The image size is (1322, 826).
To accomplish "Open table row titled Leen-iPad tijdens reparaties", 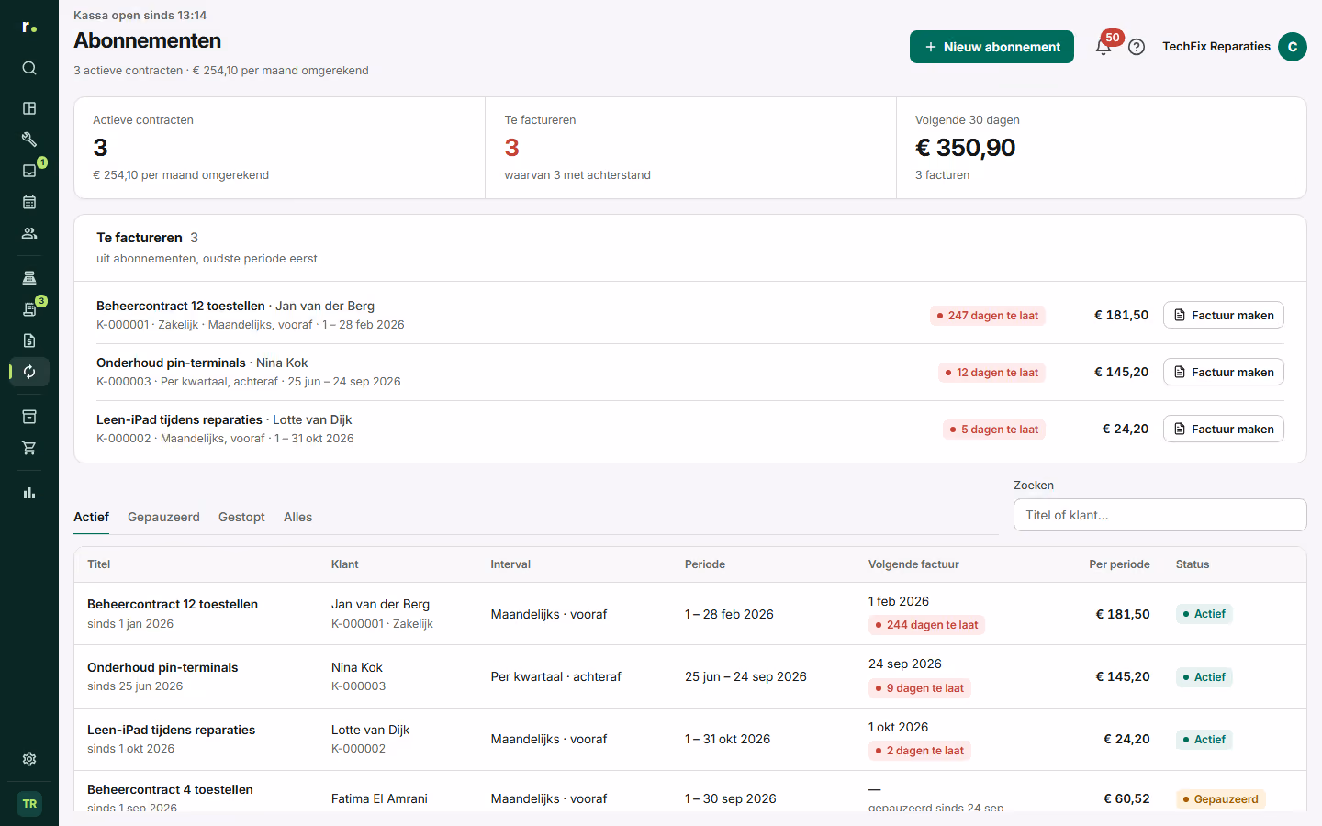I will coord(689,739).
